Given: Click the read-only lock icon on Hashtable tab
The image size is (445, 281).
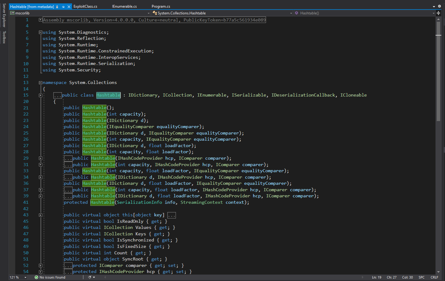Looking at the screenshot, I should tap(57, 6).
